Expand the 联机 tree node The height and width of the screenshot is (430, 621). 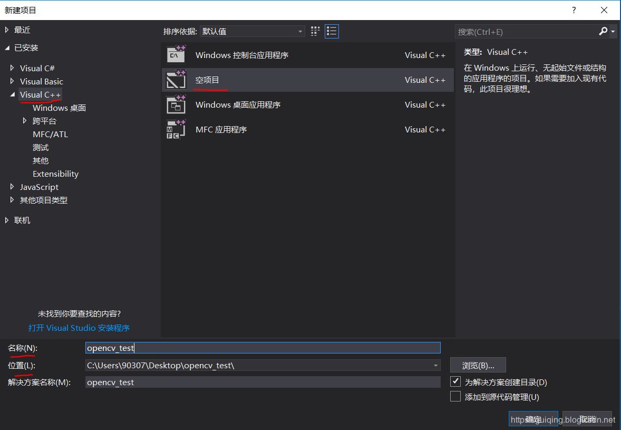[7, 220]
